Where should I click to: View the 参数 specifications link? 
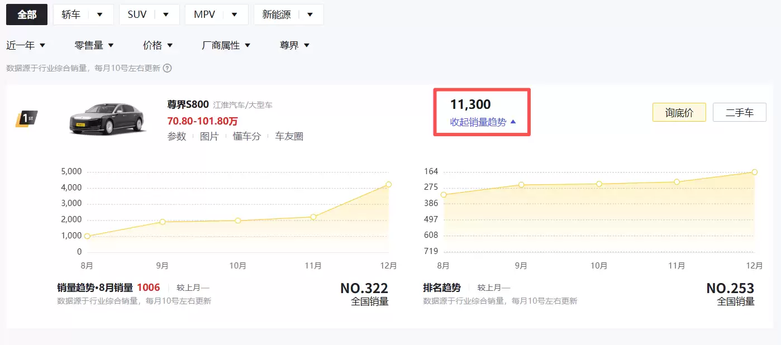click(x=177, y=136)
